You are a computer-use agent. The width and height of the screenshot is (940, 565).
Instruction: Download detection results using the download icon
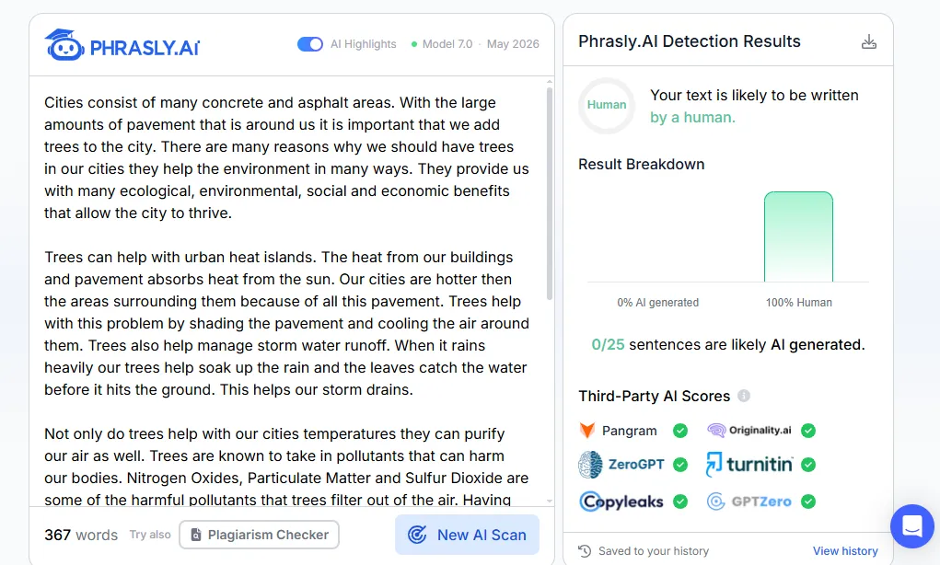point(869,41)
